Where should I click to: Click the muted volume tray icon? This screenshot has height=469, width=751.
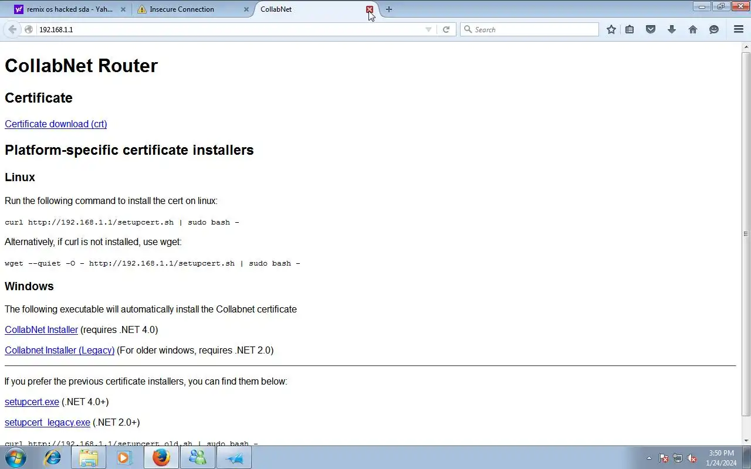coord(692,458)
